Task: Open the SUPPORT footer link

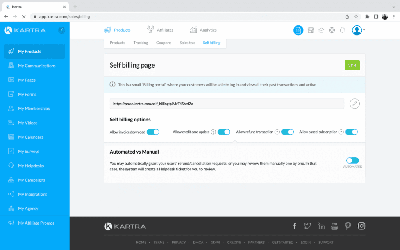Action: click(x=326, y=242)
